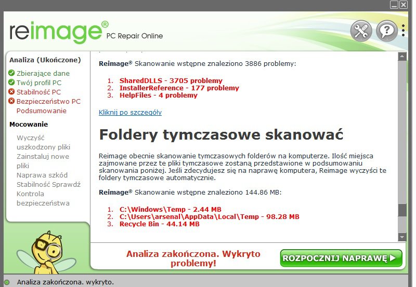Click the green status indicator in the status bar
The height and width of the screenshot is (287, 416).
click(x=7, y=282)
